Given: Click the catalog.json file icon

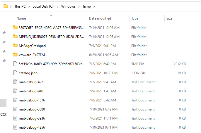Looking at the screenshot, I should (15, 73).
